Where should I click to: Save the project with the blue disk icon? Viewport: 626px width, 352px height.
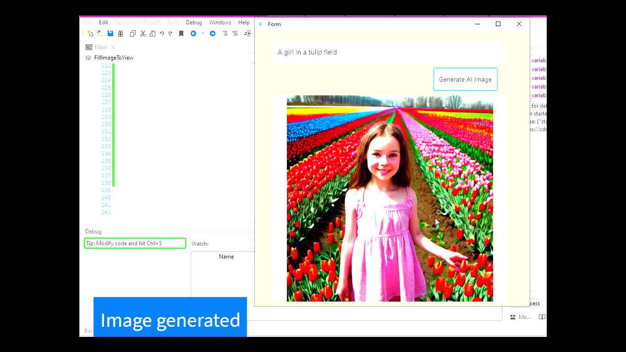[x=110, y=33]
